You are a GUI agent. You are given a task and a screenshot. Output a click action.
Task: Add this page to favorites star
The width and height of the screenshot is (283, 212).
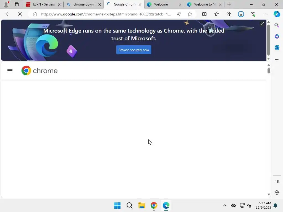190,14
